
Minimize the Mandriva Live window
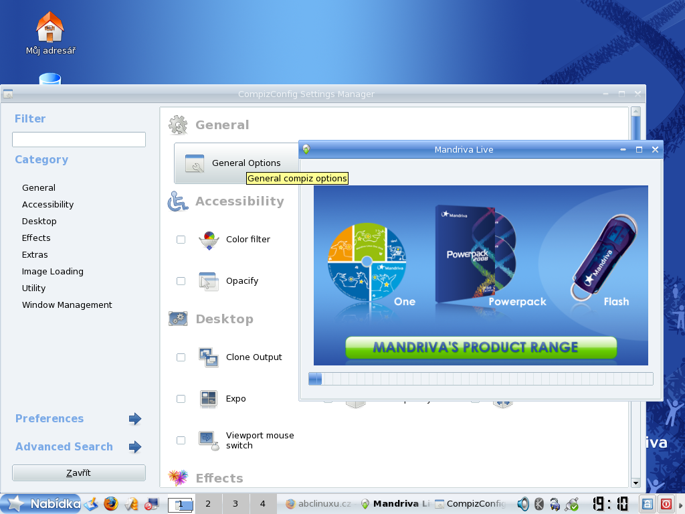(x=623, y=149)
